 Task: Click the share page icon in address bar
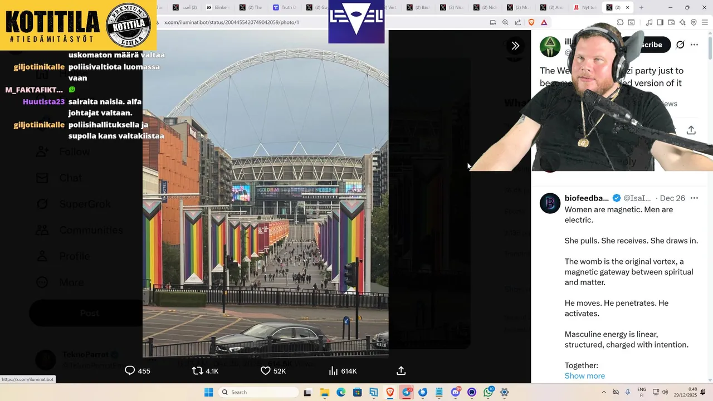click(518, 22)
